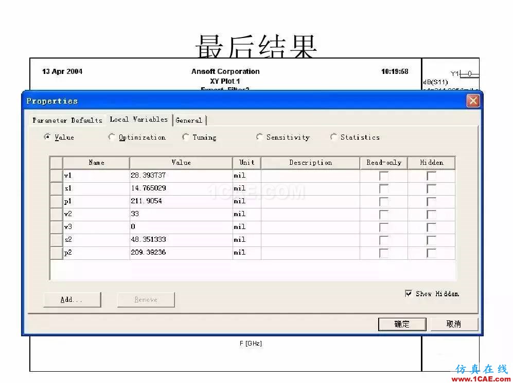Click the Unit column header
This screenshot has width=513, height=383.
click(x=246, y=163)
